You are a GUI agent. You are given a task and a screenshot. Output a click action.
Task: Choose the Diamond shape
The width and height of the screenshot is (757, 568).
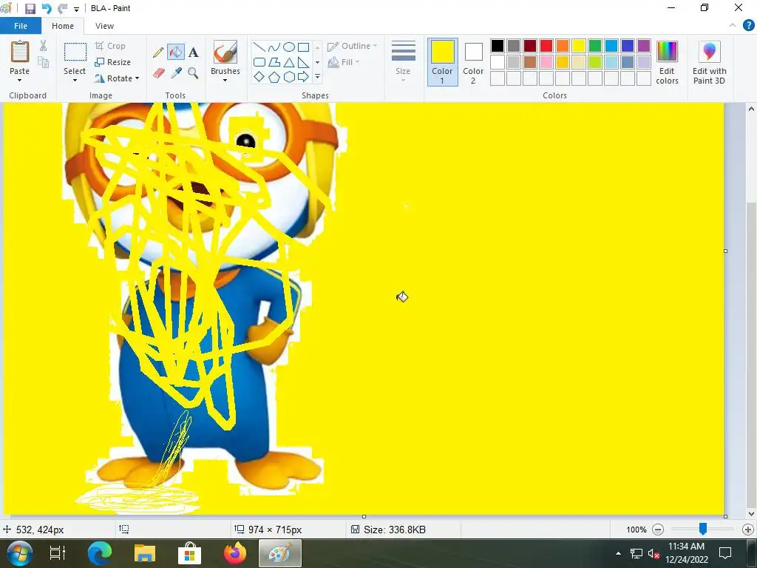tap(259, 77)
